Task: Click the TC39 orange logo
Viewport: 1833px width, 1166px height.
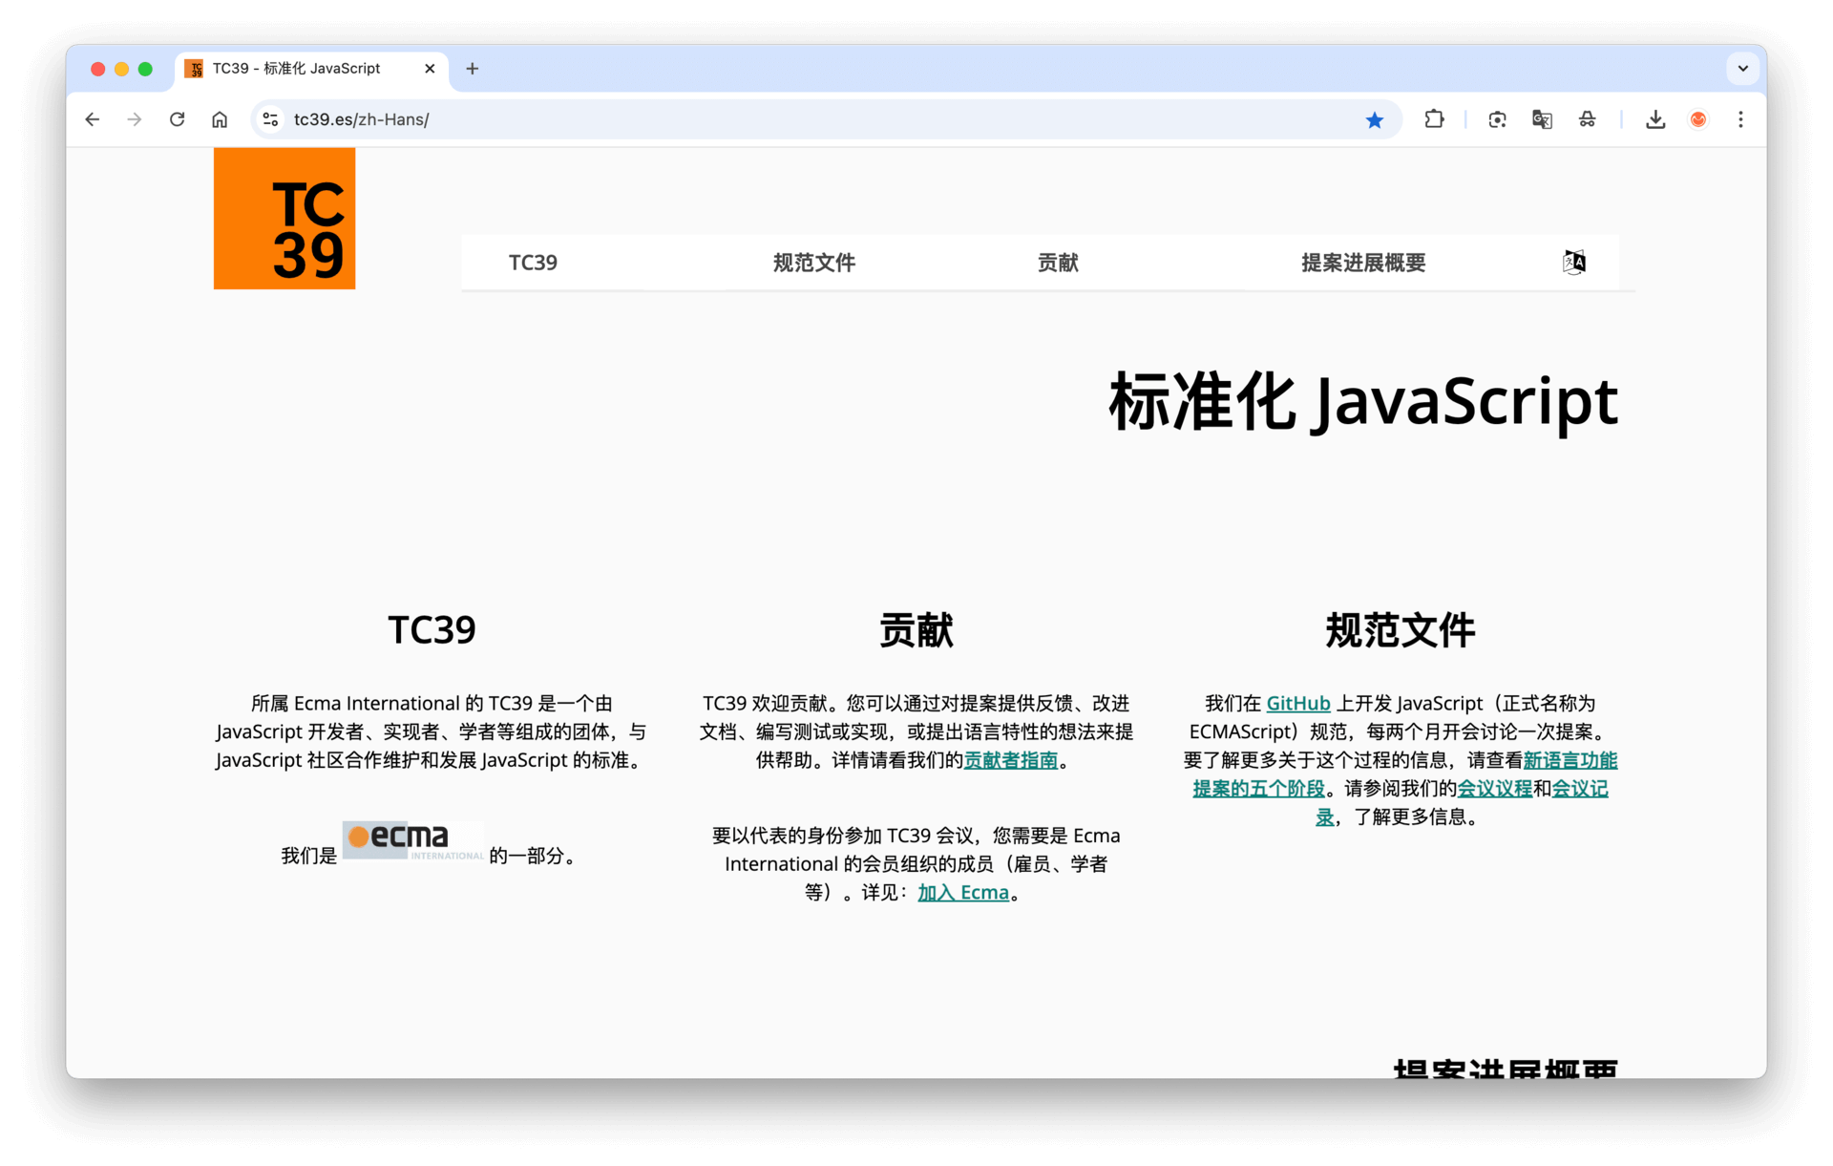Action: coord(284,218)
